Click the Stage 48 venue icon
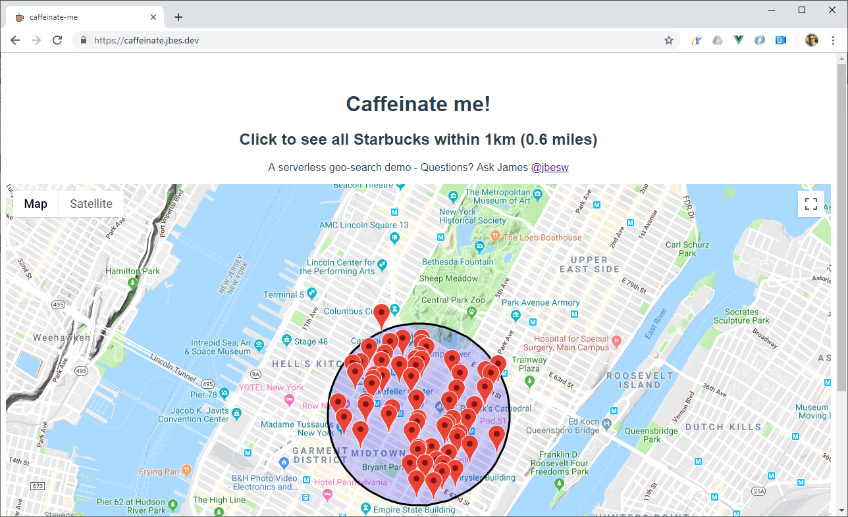 point(286,340)
